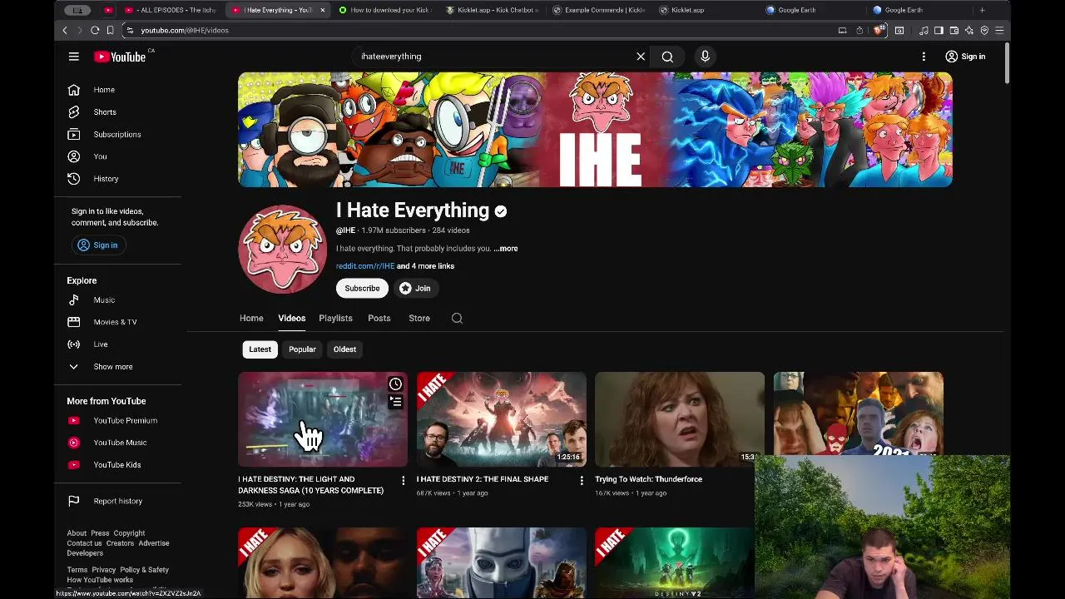This screenshot has width=1065, height=599.
Task: Open options menu for Final Shape video
Action: pos(582,481)
